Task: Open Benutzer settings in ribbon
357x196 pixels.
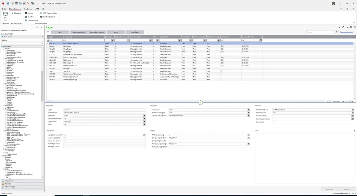Action: click(29, 17)
